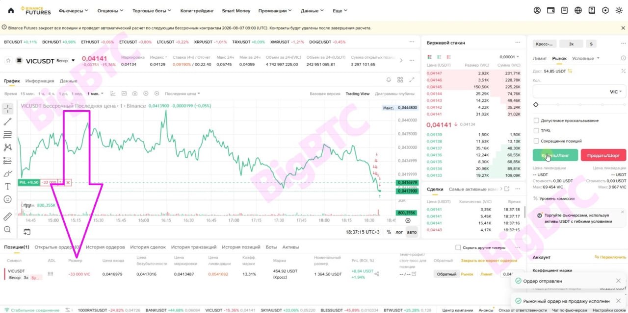Favorite VICUSDT with the star icon
The width and height of the screenshot is (628, 313).
8,61
